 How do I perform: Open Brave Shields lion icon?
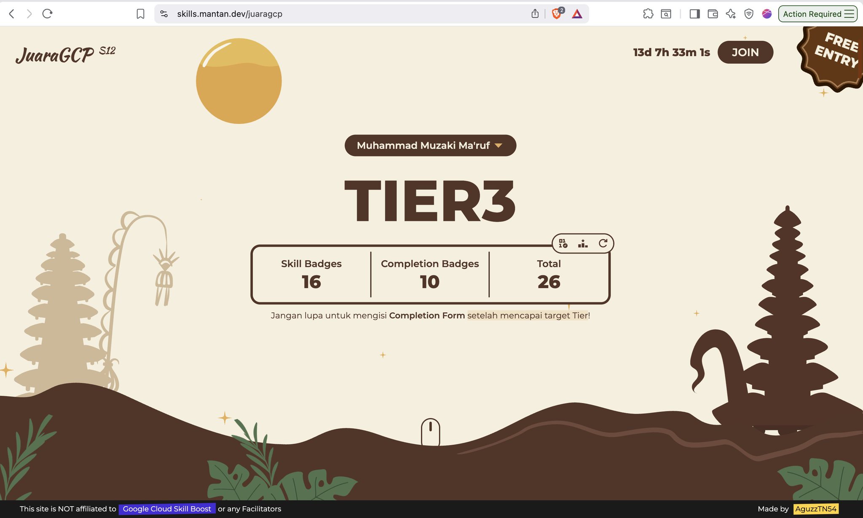[557, 14]
